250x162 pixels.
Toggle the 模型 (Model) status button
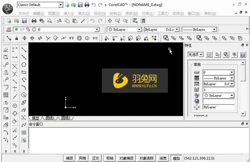click(176, 158)
